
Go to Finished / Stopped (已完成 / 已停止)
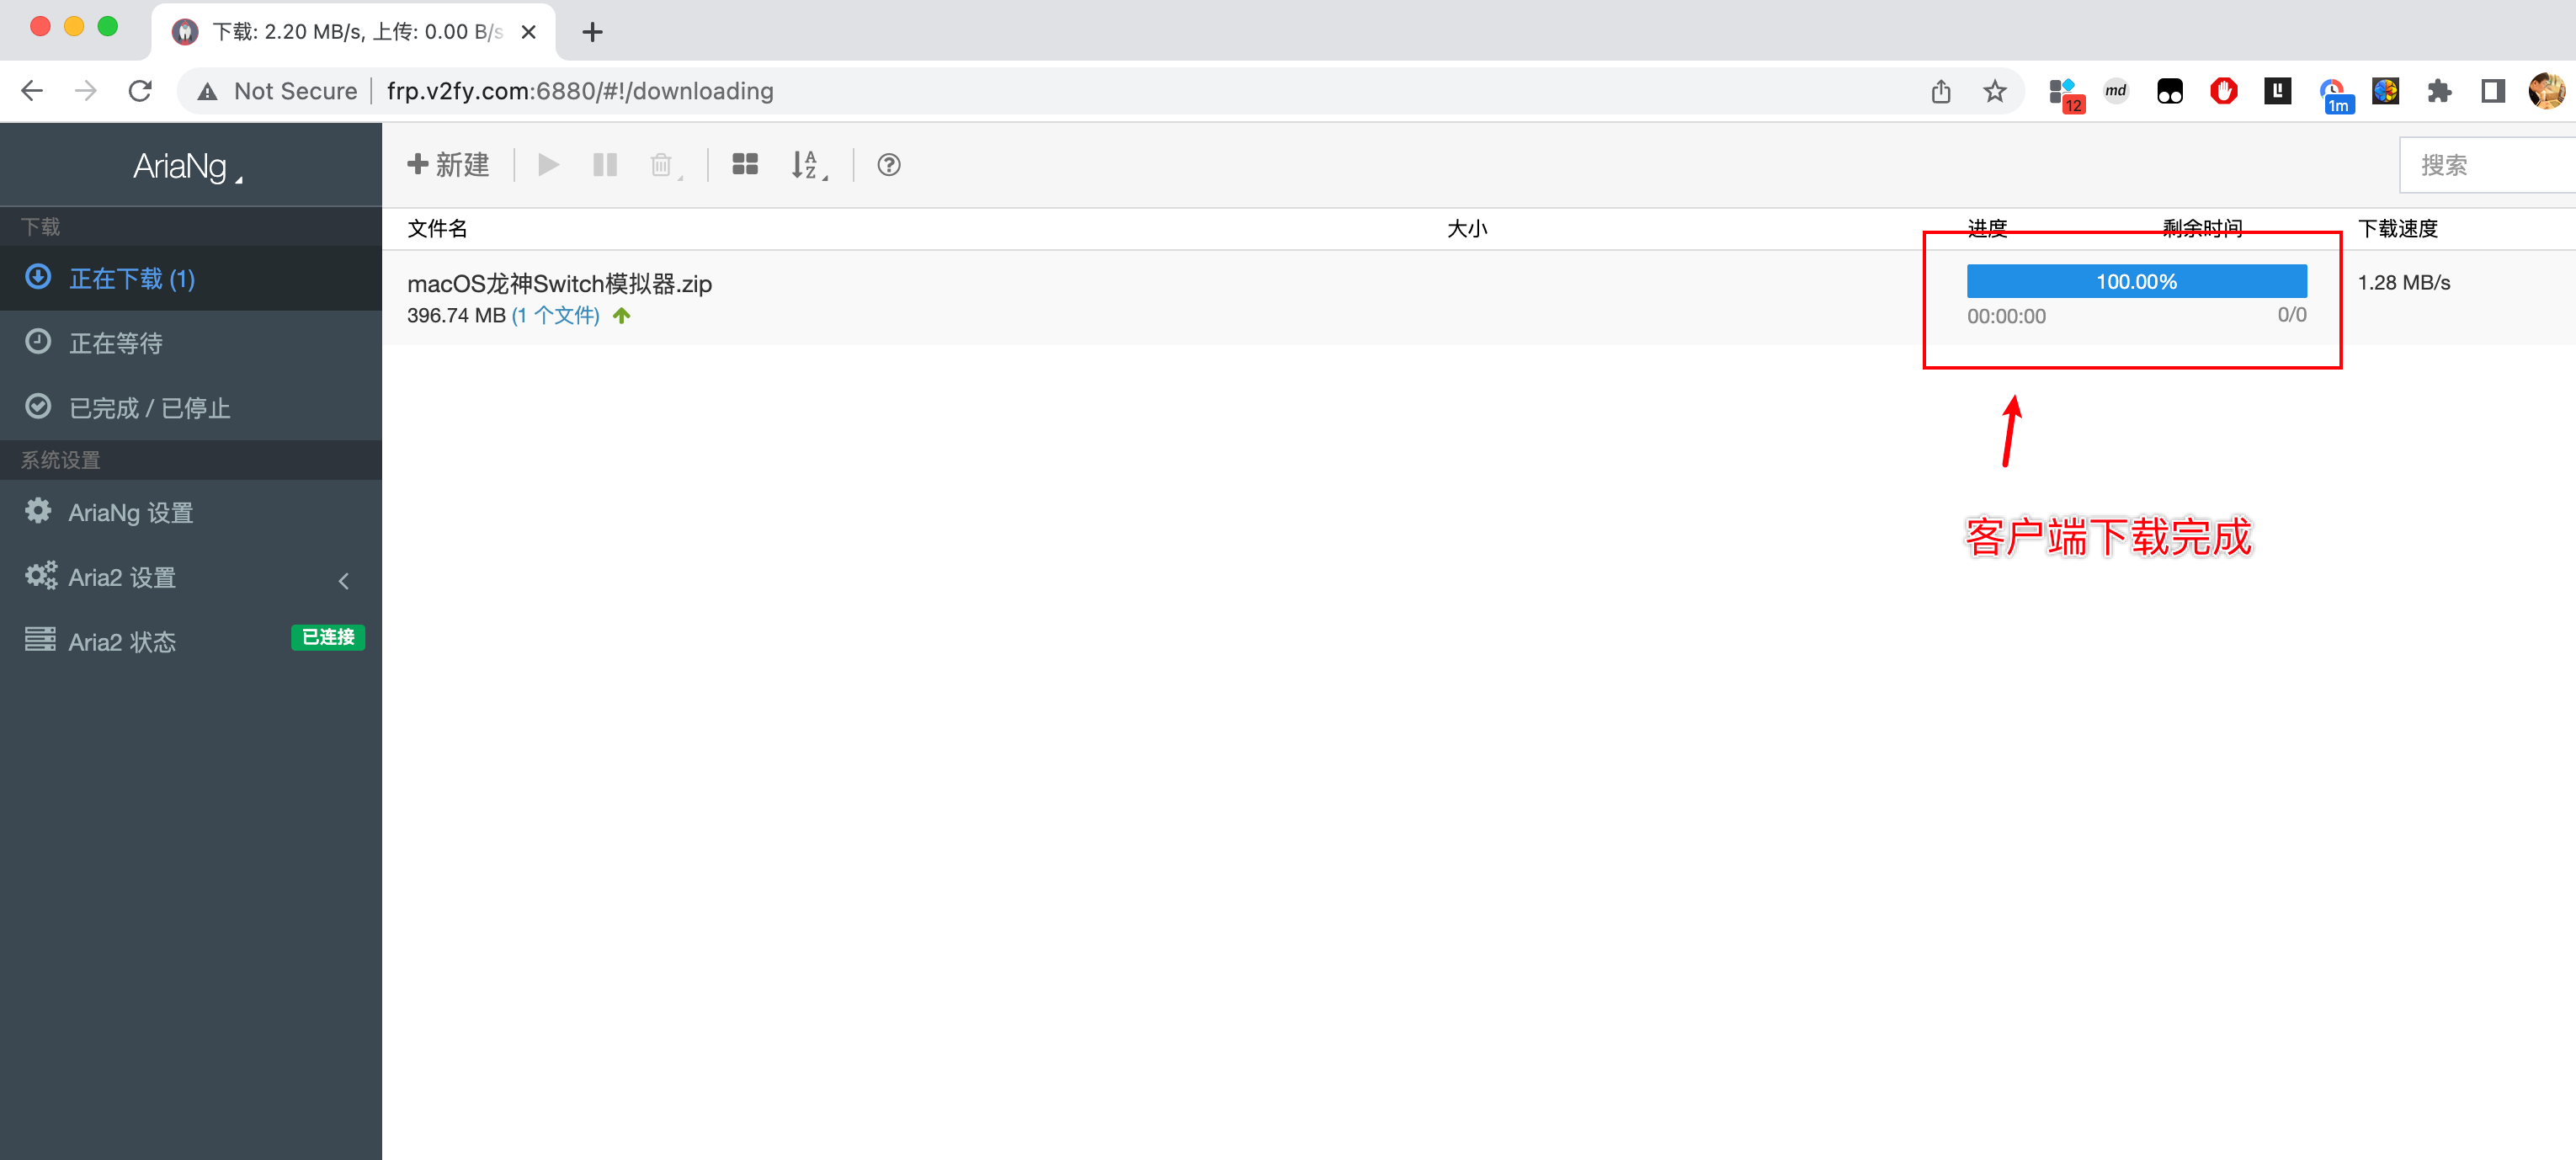[150, 408]
